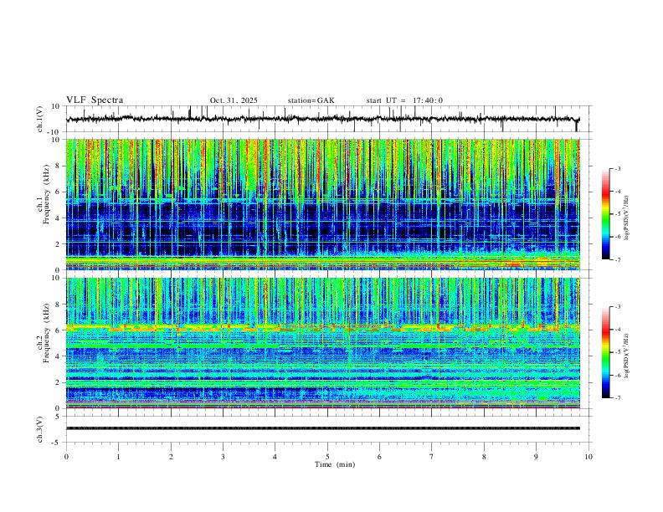663x512 pixels.
Task: Click time axis tick label "4"
Action: [275, 457]
